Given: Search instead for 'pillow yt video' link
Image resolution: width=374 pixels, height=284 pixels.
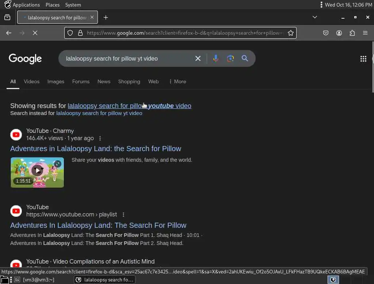Looking at the screenshot, I should (x=99, y=113).
